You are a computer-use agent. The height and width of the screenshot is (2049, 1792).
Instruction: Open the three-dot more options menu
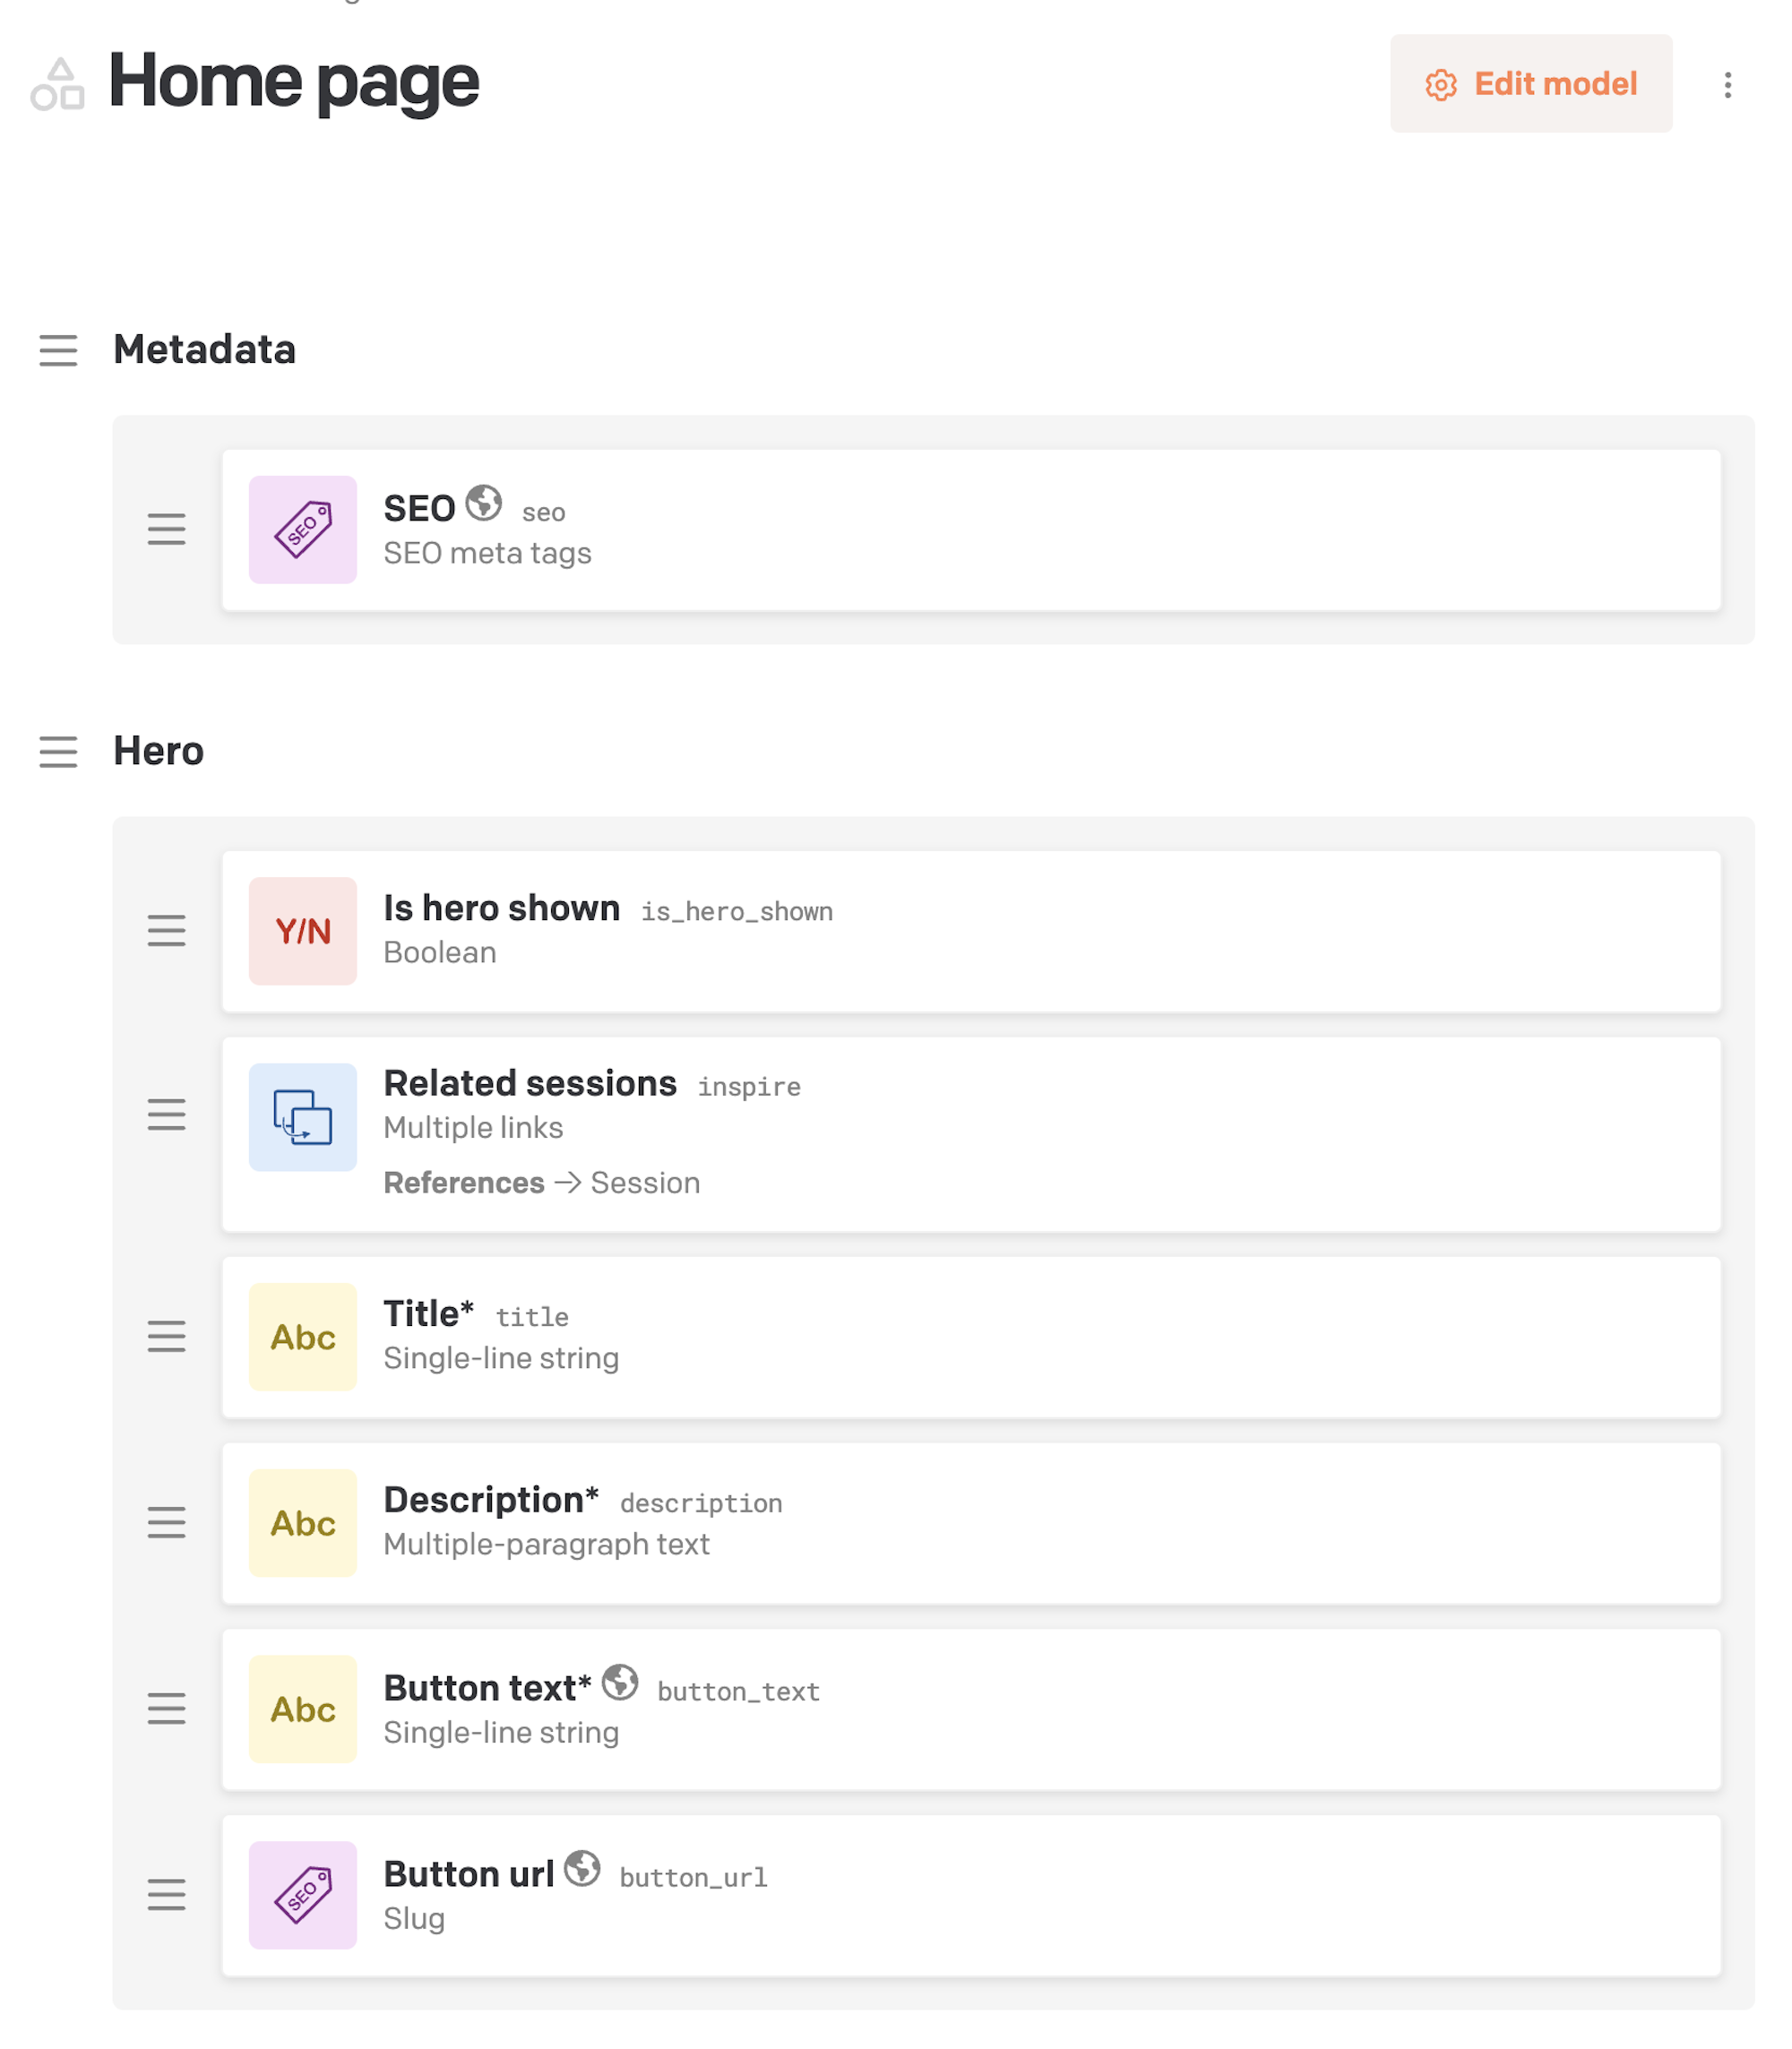point(1727,85)
